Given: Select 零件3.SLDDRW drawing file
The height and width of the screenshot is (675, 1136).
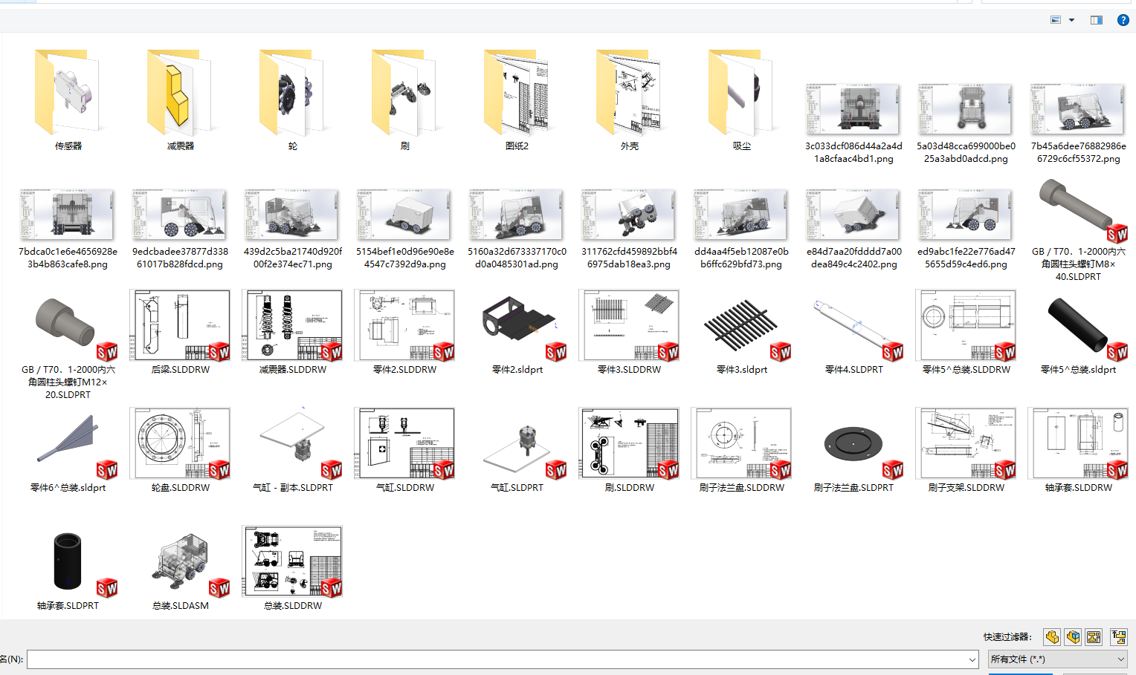Looking at the screenshot, I should (x=630, y=332).
